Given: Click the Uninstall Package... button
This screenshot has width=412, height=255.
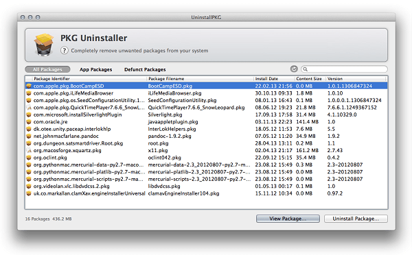Looking at the screenshot, I should point(356,219).
